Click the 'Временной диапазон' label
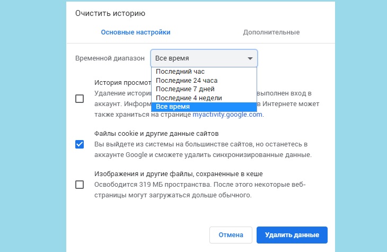Viewport: 387px width, 252px height. 110,58
